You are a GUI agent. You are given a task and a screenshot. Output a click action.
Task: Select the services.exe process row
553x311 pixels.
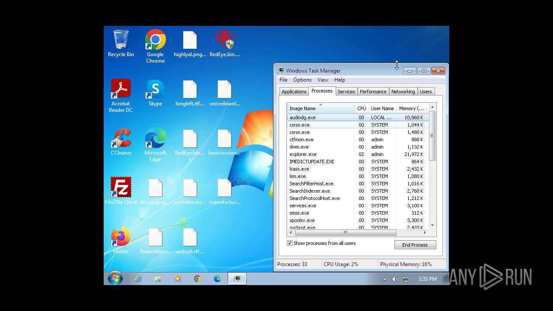point(358,206)
